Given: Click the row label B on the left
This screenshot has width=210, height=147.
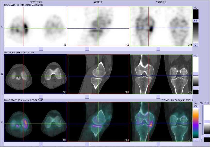Looking at the screenshot, I should click(x=2, y=74).
